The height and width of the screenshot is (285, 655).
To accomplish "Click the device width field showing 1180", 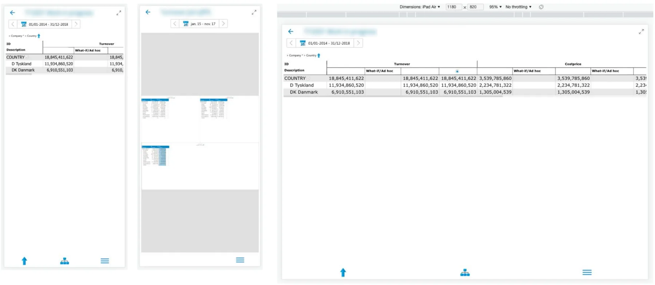I will 453,7.
